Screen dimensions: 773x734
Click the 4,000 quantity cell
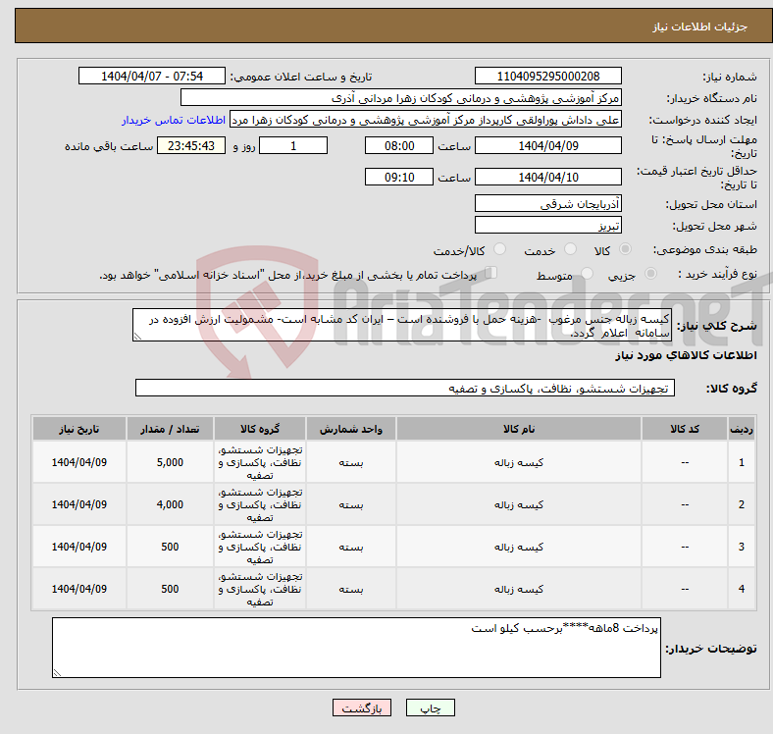[170, 504]
